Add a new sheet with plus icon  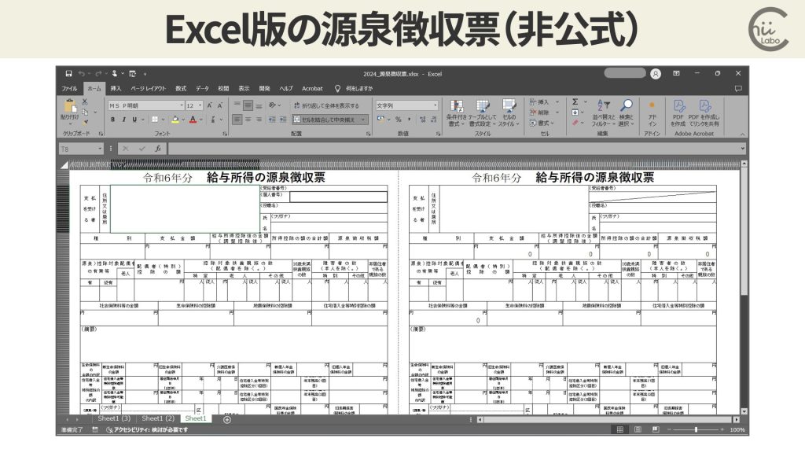227,420
